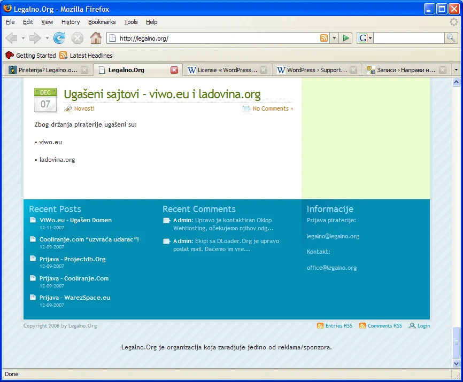Switch to the Записи › Направи tab
The image size is (463, 382).
click(406, 70)
